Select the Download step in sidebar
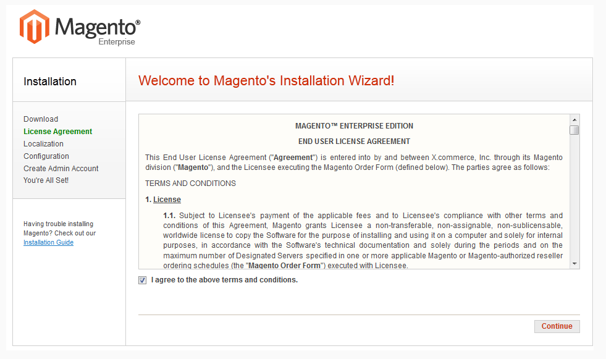This screenshot has width=606, height=359. 41,119
